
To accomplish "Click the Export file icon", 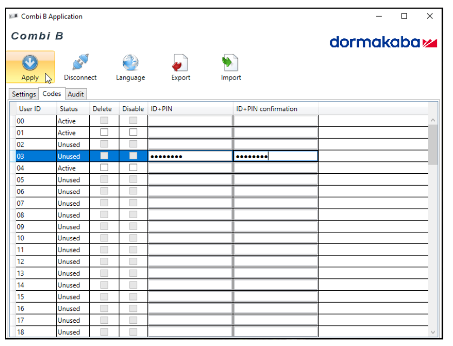I will (181, 63).
